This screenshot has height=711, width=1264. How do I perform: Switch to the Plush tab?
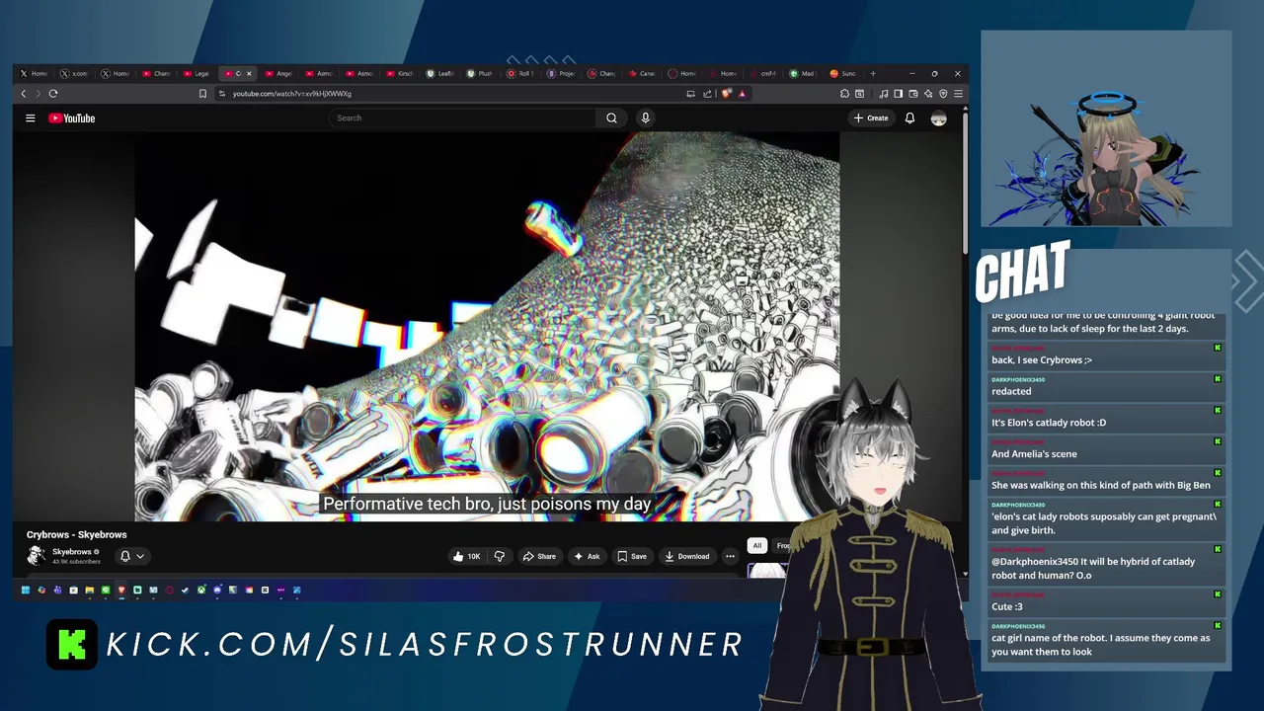pos(480,73)
